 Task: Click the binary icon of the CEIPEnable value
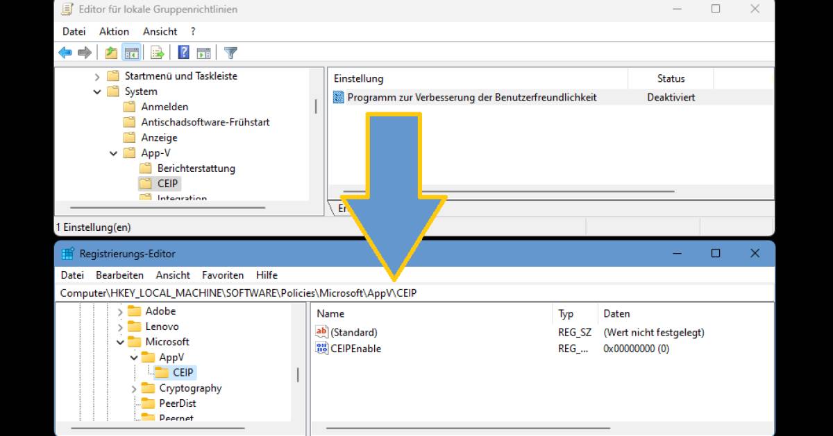pyautogui.click(x=322, y=348)
